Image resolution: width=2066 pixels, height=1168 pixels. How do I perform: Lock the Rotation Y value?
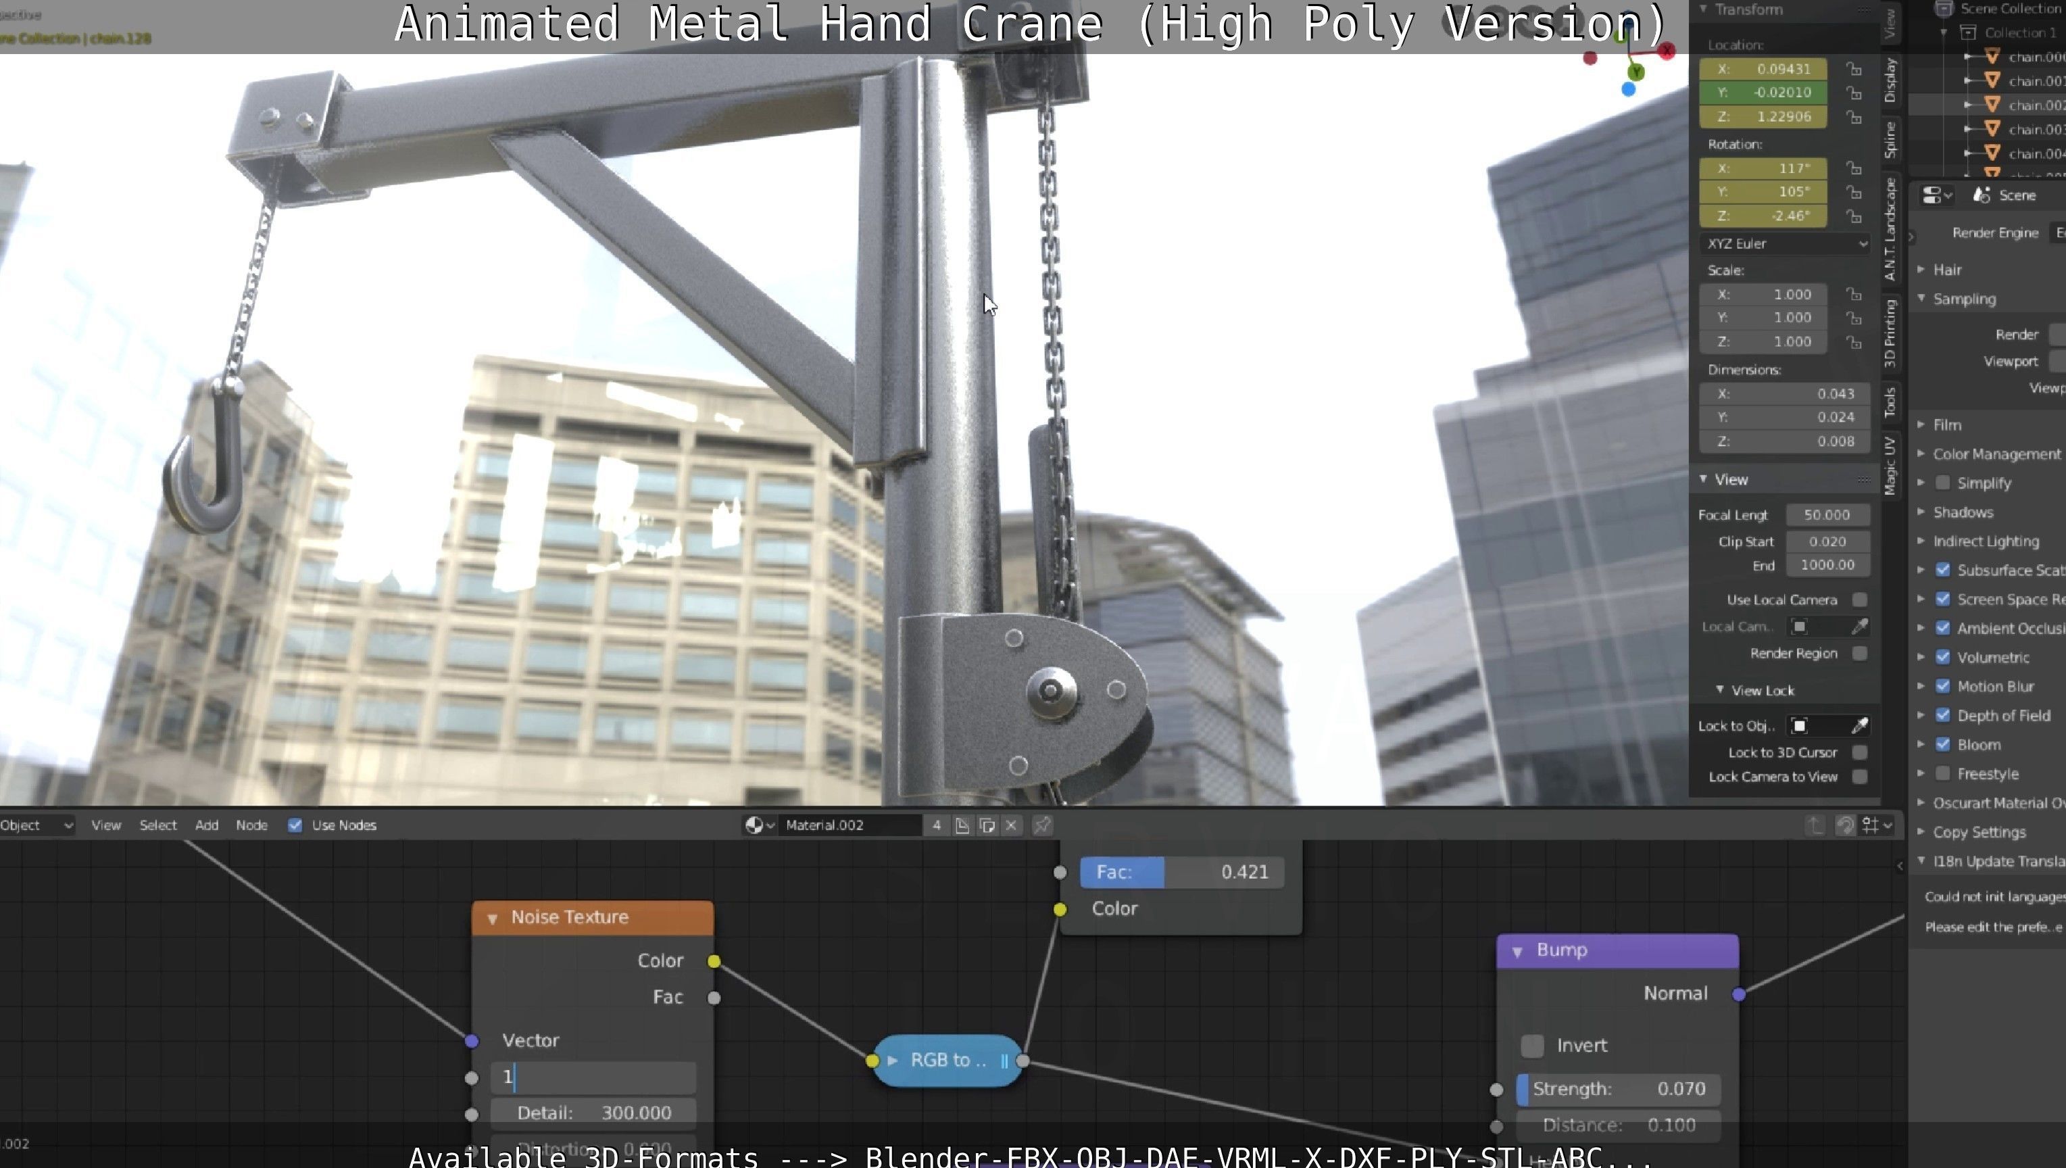pos(1854,192)
